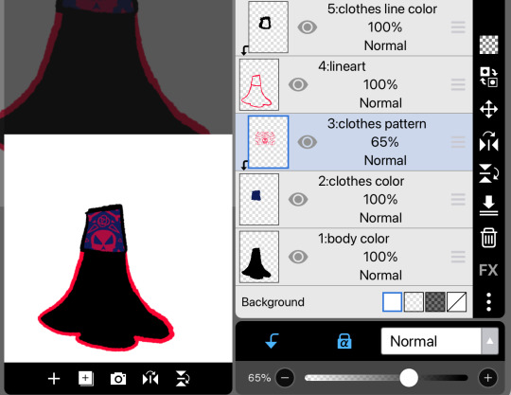Delete layer with trash can icon
This screenshot has width=511, height=395.
click(x=488, y=238)
